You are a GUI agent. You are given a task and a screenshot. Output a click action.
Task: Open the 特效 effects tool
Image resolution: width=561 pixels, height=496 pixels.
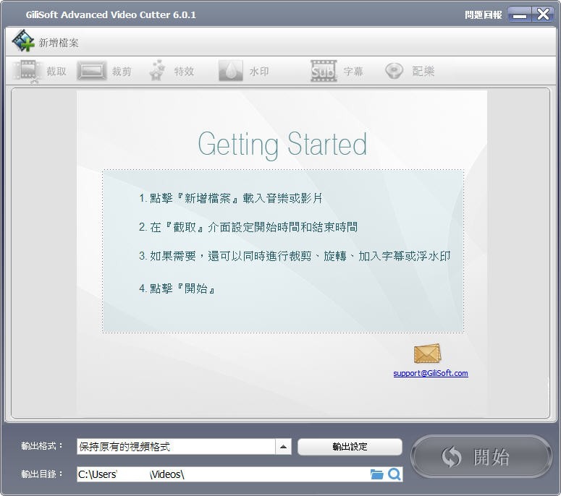(172, 71)
